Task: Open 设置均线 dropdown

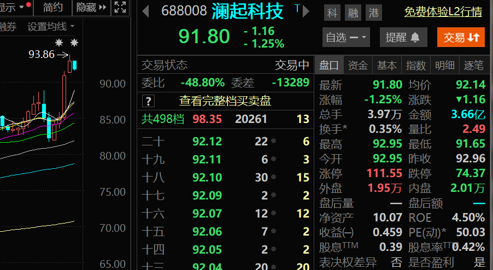Action: tap(51, 27)
